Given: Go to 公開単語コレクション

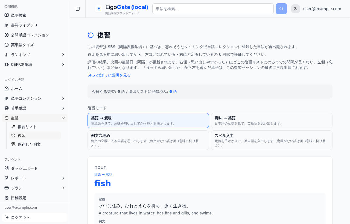Looking at the screenshot, I should pyautogui.click(x=35, y=35).
